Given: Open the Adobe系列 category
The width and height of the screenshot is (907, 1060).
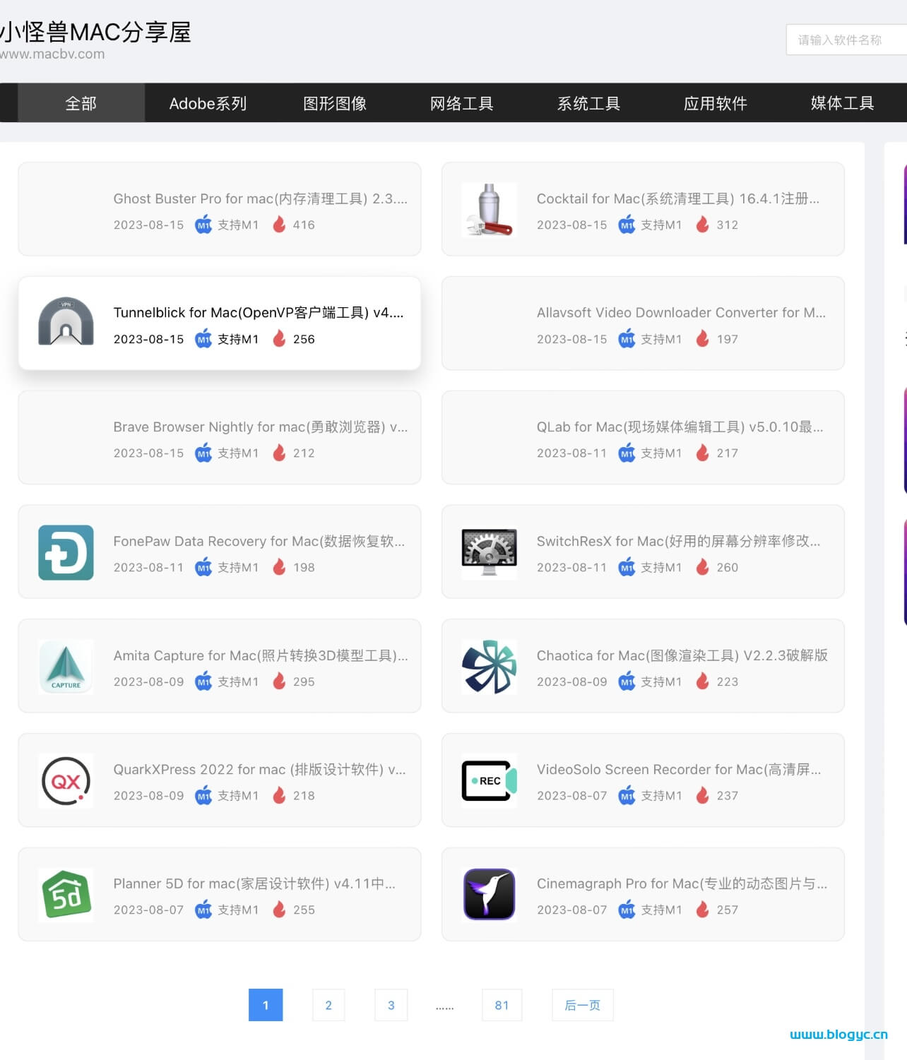Looking at the screenshot, I should (208, 103).
